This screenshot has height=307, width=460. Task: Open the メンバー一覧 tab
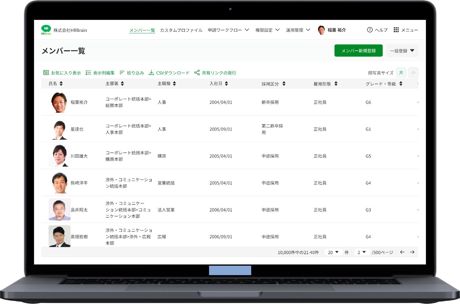(142, 30)
